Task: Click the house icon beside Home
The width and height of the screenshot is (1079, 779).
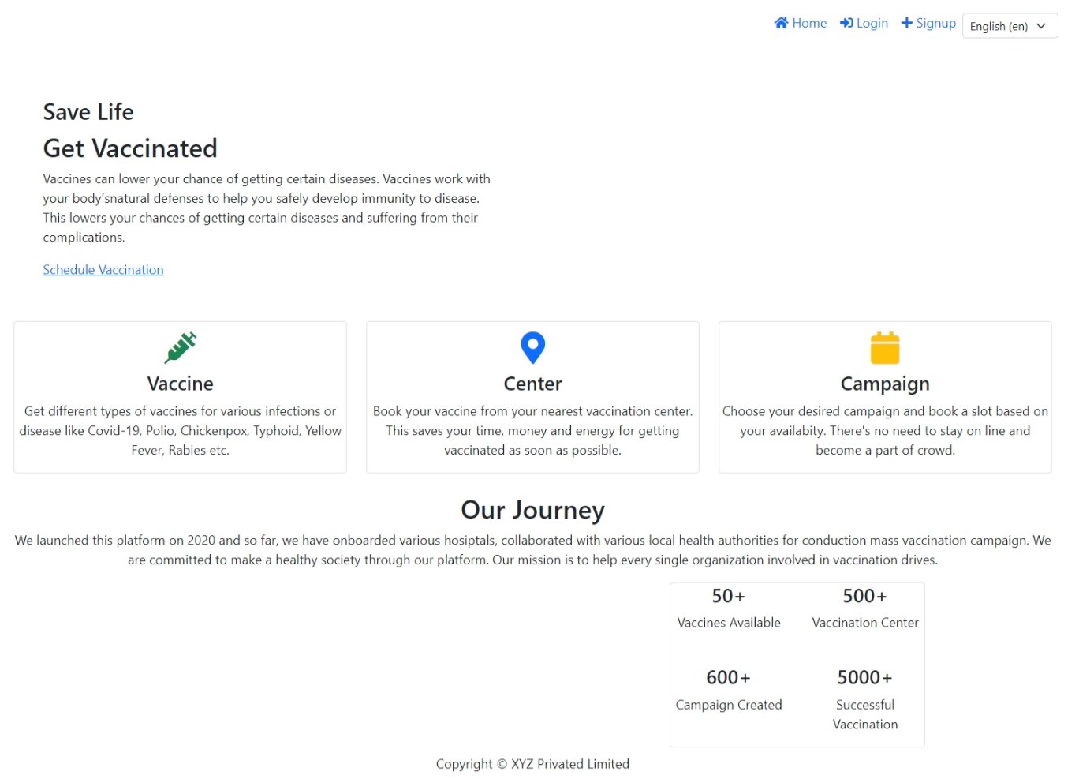Action: tap(781, 23)
